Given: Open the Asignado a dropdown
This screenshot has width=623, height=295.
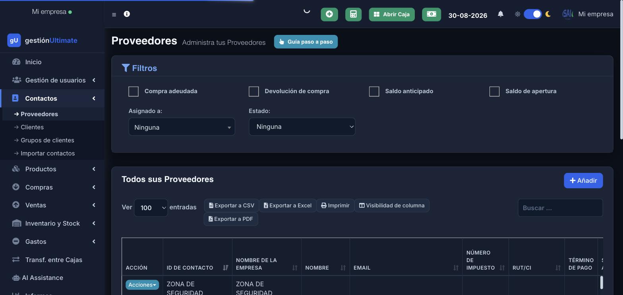Looking at the screenshot, I should pyautogui.click(x=182, y=127).
